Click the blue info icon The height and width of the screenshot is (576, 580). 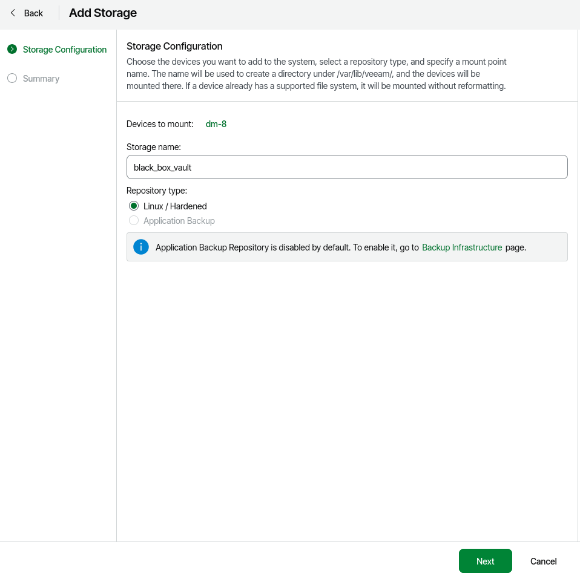[x=141, y=247]
